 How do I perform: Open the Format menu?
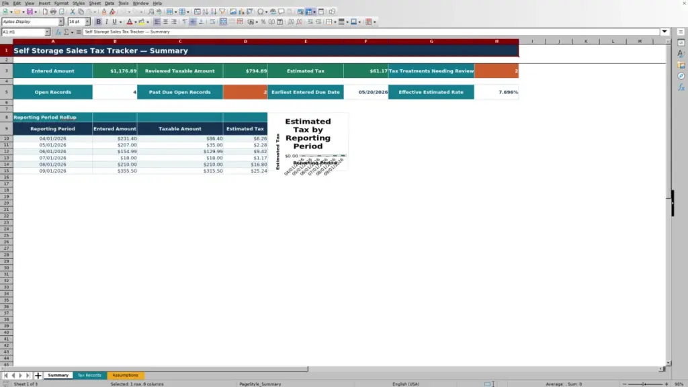61,3
